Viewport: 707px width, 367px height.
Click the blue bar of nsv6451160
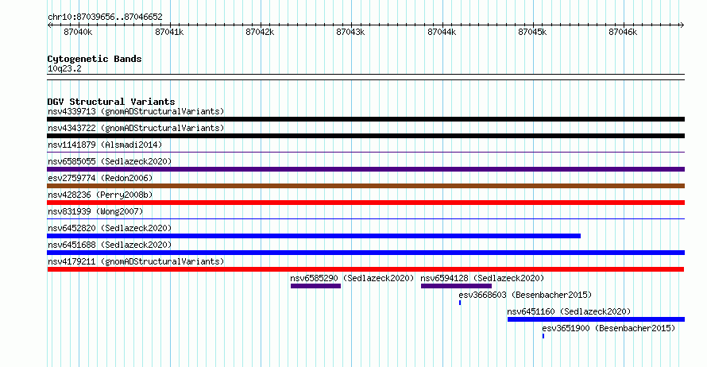coord(596,319)
